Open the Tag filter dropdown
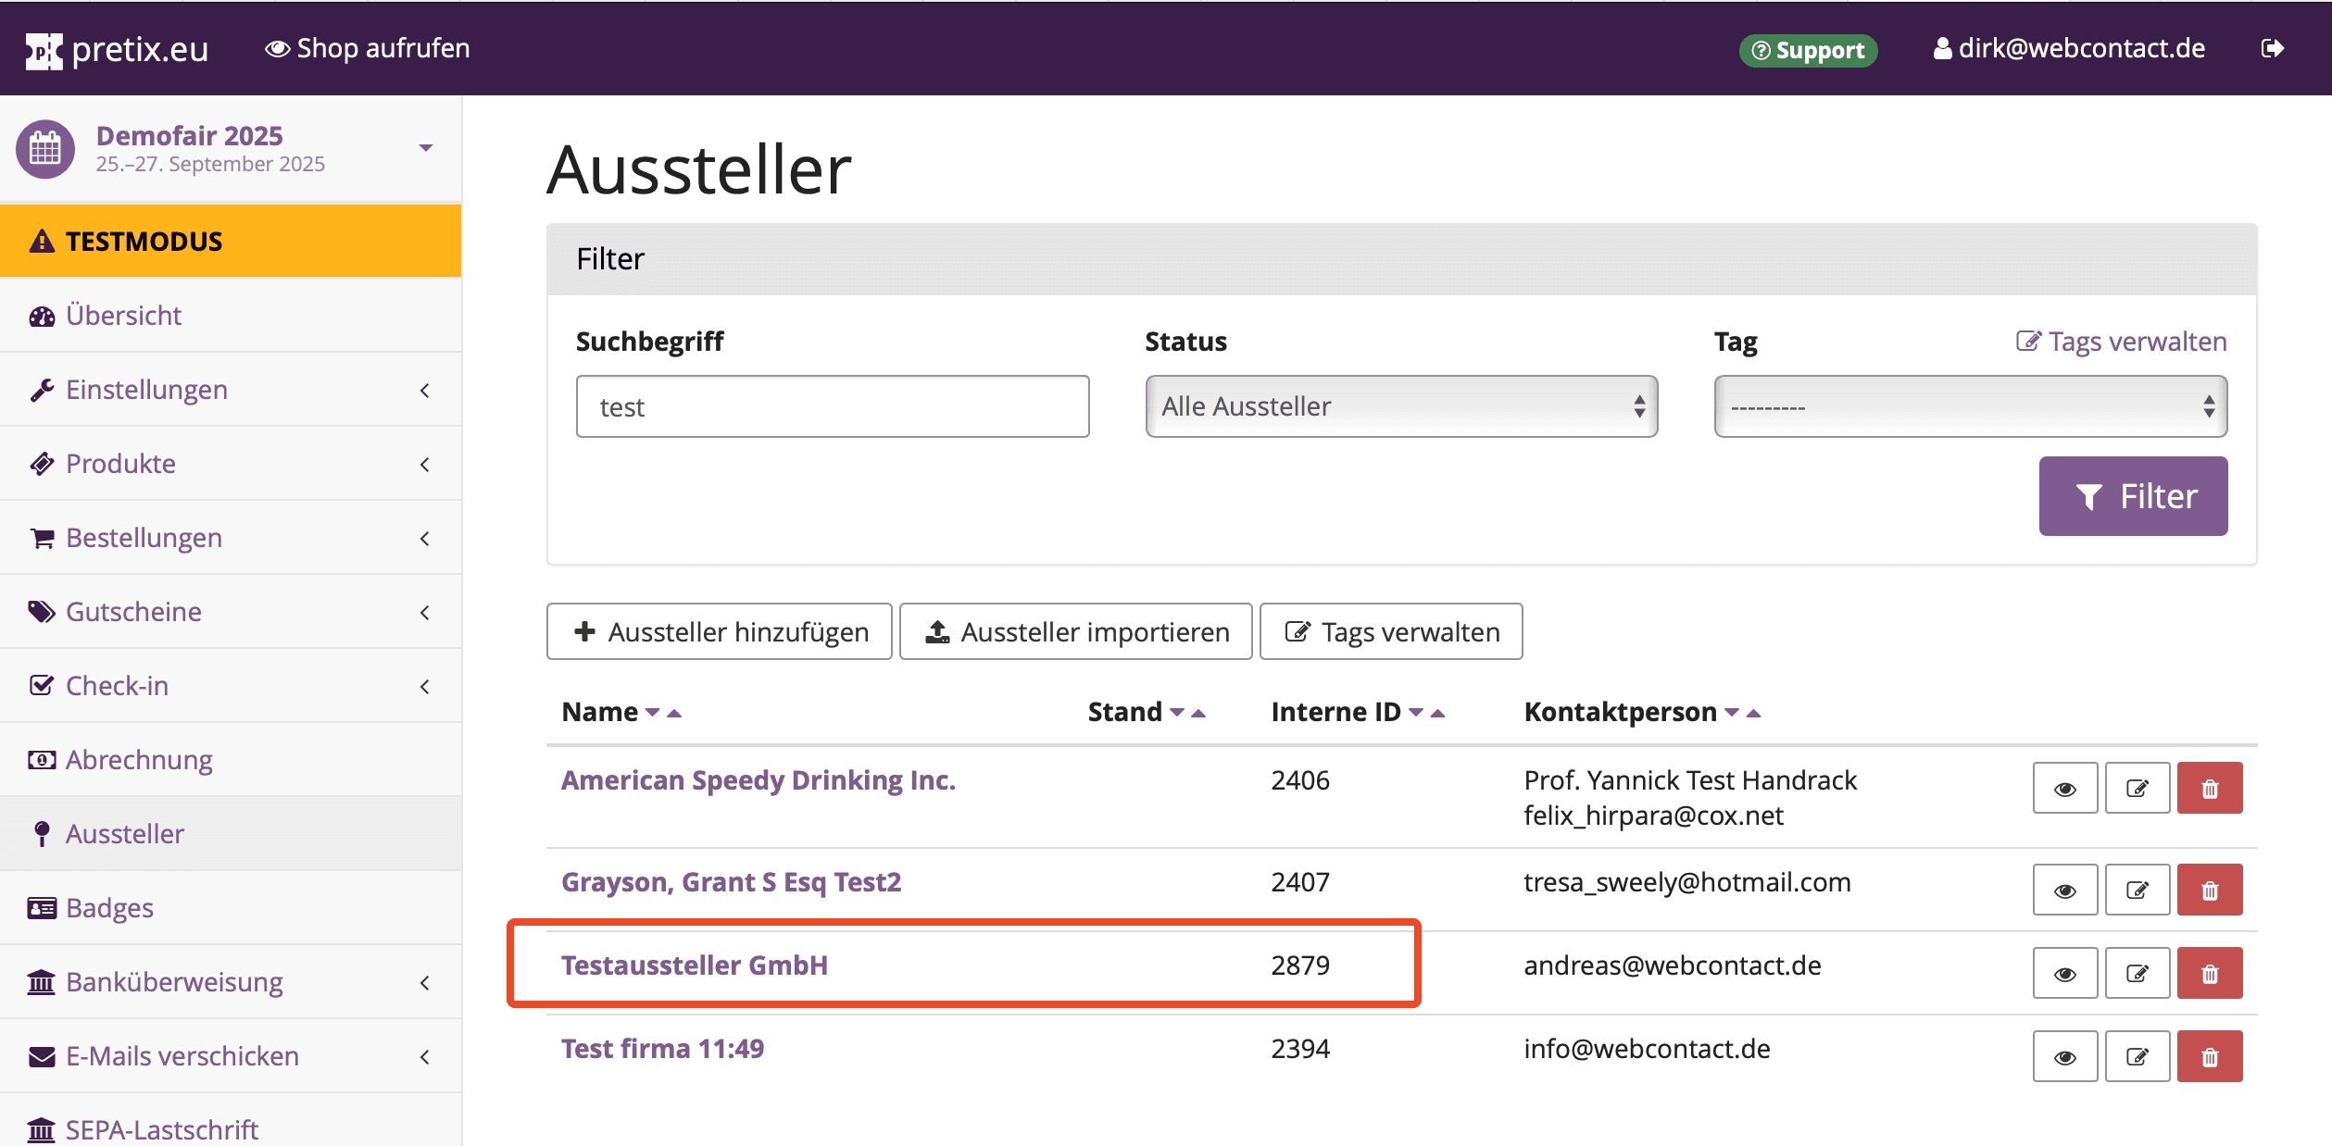This screenshot has height=1146, width=2332. [x=1970, y=406]
